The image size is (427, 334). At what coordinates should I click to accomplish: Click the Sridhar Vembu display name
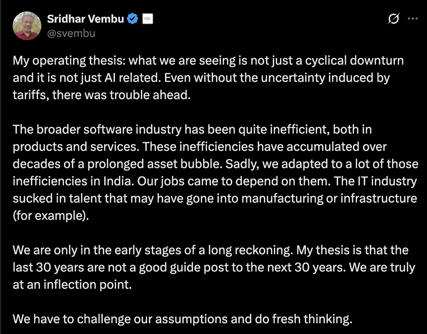[86, 19]
